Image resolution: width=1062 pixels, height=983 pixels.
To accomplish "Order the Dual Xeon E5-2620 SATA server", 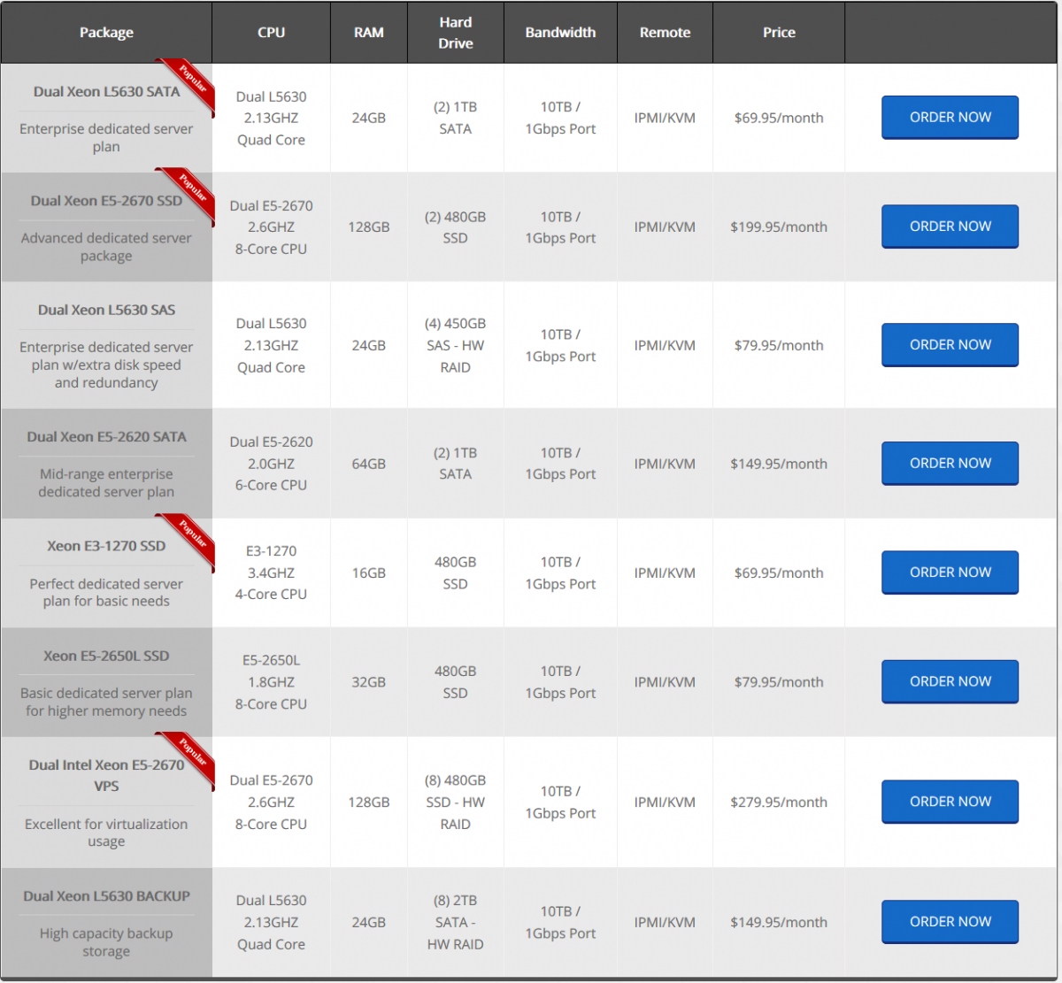I will click(950, 464).
